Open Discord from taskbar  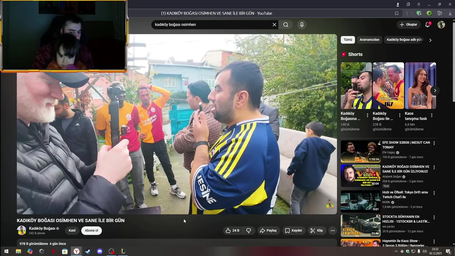pos(100,251)
